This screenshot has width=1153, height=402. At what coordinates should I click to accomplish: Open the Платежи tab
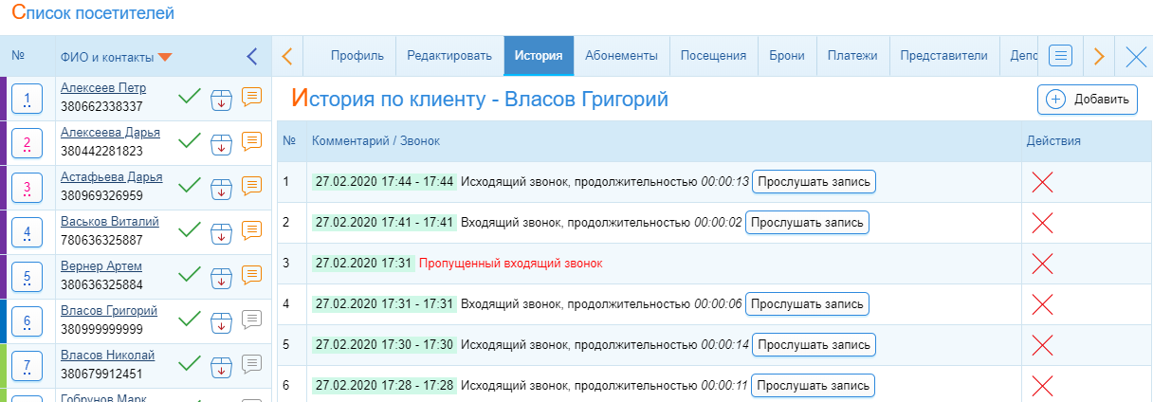point(851,56)
